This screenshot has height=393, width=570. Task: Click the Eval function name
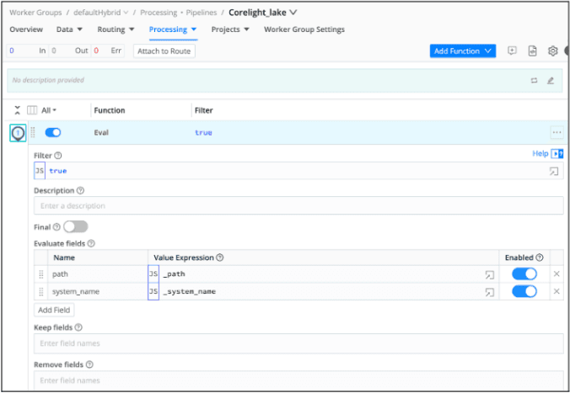[x=101, y=132]
